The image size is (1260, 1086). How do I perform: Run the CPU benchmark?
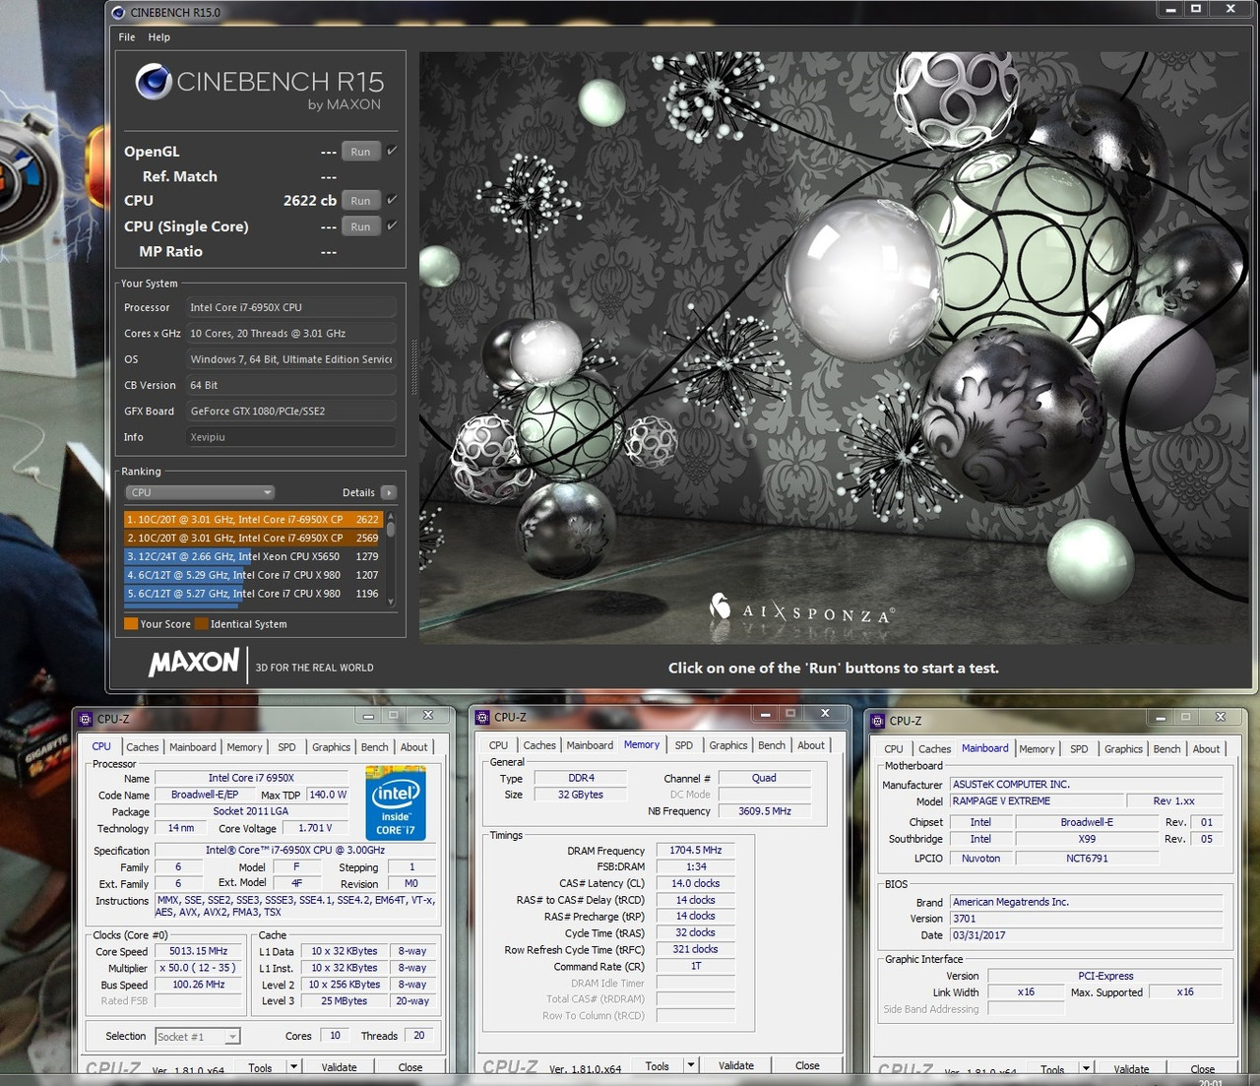coord(360,201)
